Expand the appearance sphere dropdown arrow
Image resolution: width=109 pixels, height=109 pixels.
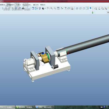[x=46, y=8]
